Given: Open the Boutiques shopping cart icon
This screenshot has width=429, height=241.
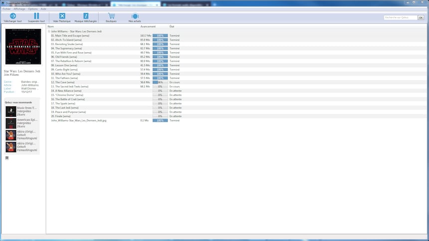Looking at the screenshot, I should click(x=111, y=16).
